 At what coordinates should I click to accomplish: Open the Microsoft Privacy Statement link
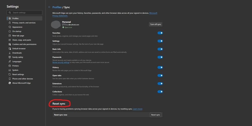coord(153,13)
